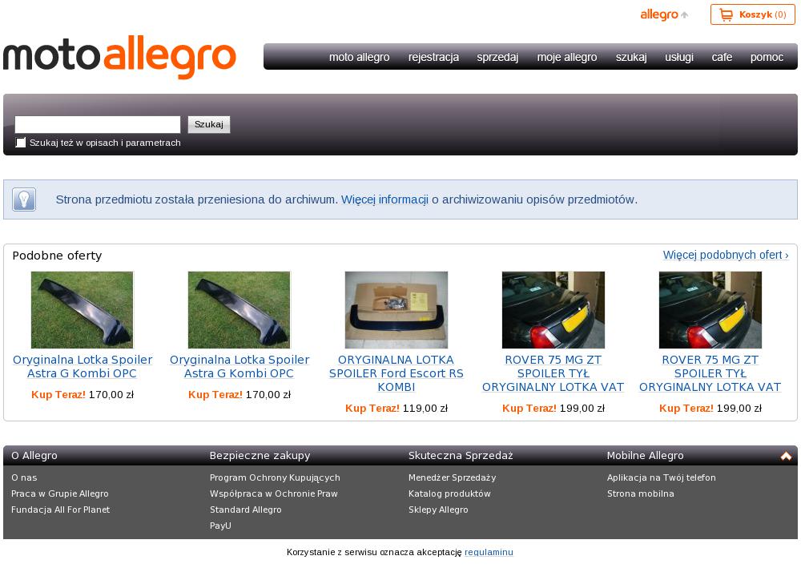Open 'Fundacja All For Planet' footer link

60,510
